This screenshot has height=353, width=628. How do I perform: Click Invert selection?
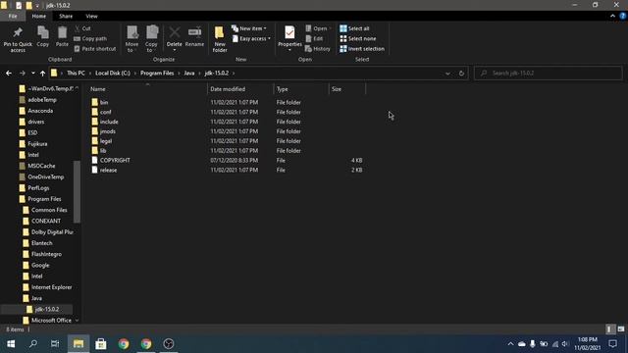pos(362,49)
